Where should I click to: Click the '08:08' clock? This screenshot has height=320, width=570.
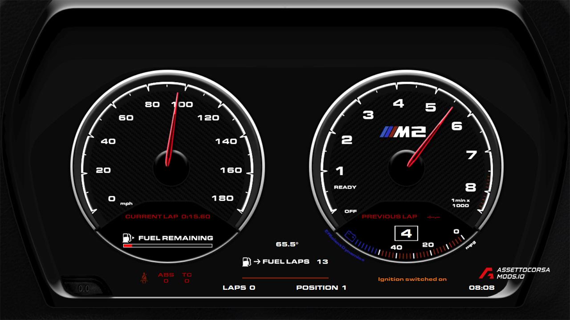tap(482, 288)
